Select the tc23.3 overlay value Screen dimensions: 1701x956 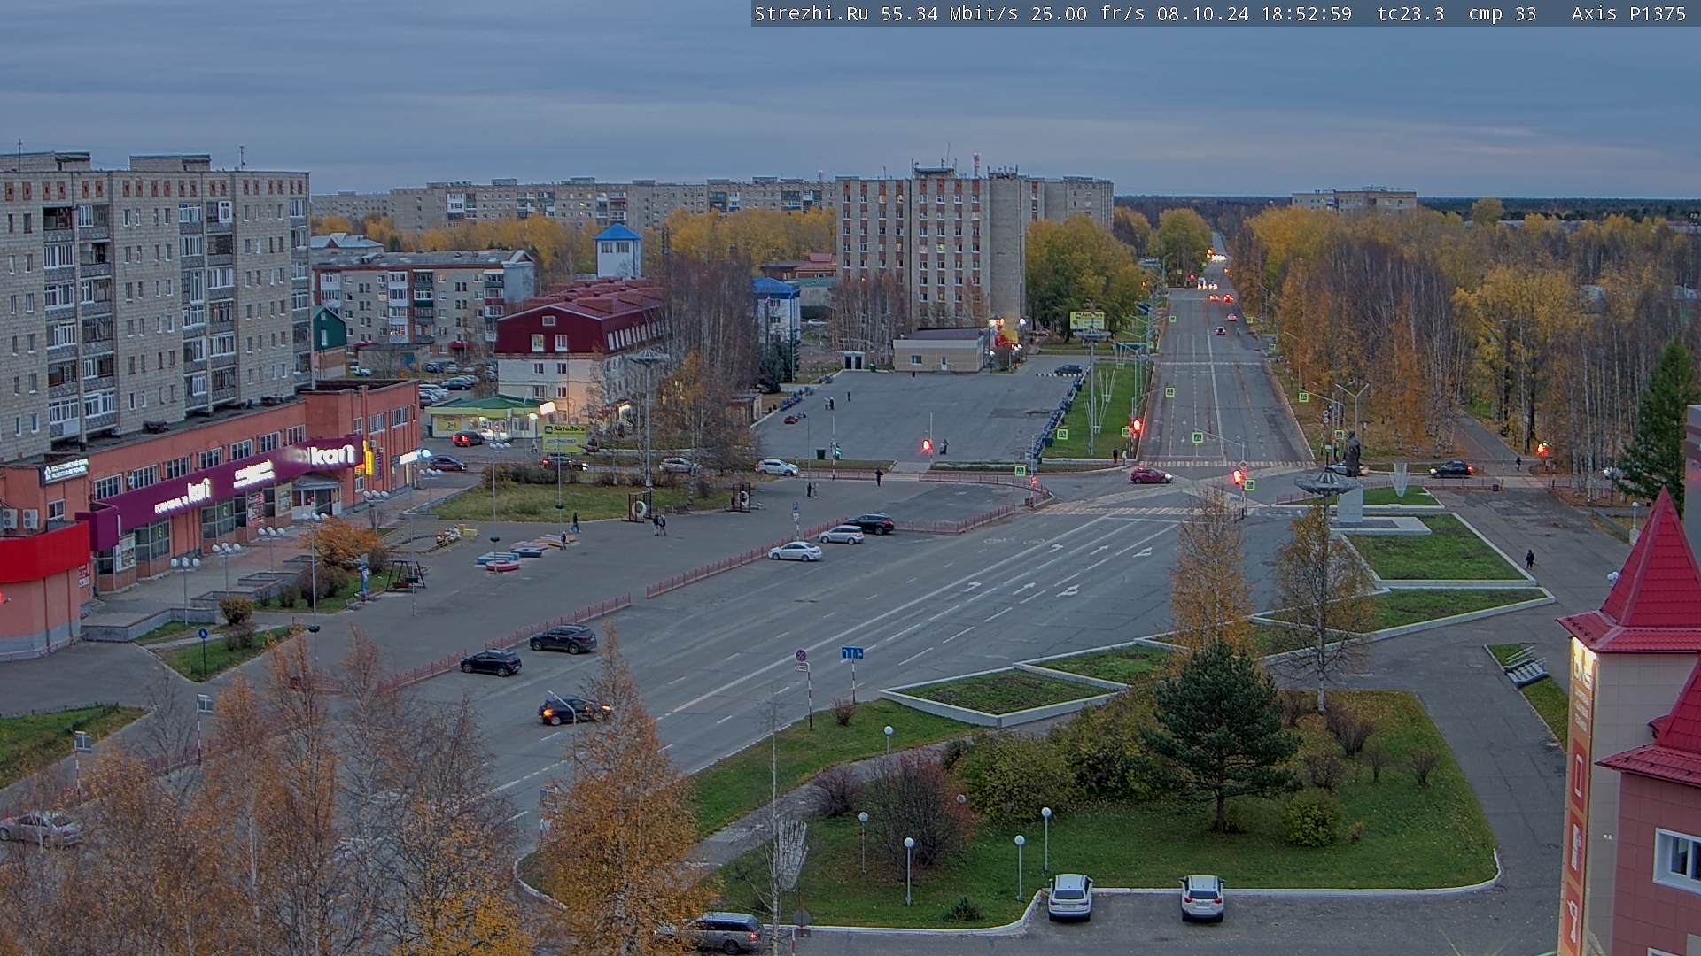click(x=1410, y=13)
